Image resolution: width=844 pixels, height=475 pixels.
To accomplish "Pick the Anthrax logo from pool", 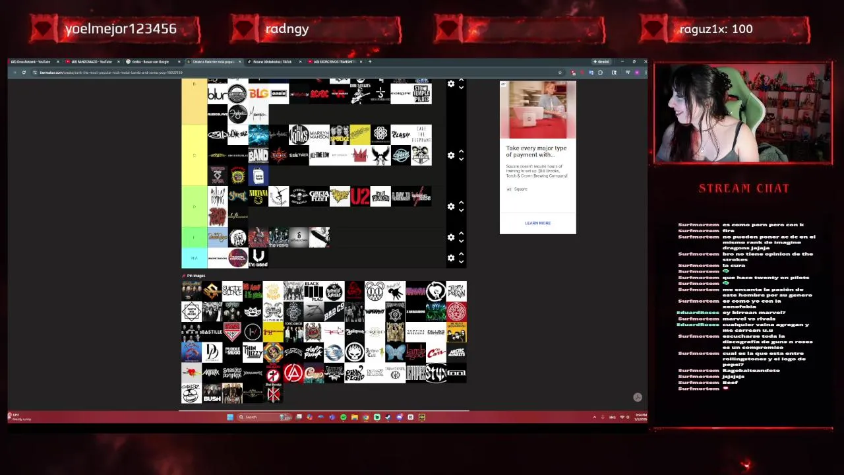I will click(x=212, y=373).
